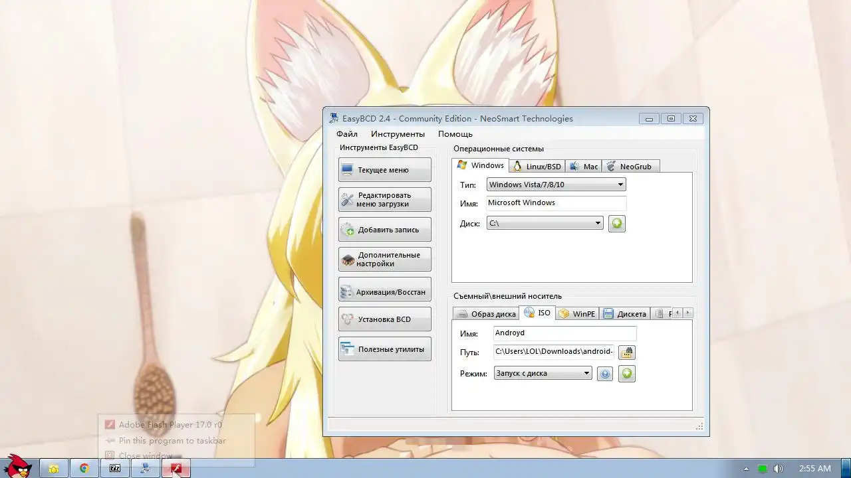The image size is (851, 478).
Task: Maximize the EasyBCD window
Action: pos(671,119)
